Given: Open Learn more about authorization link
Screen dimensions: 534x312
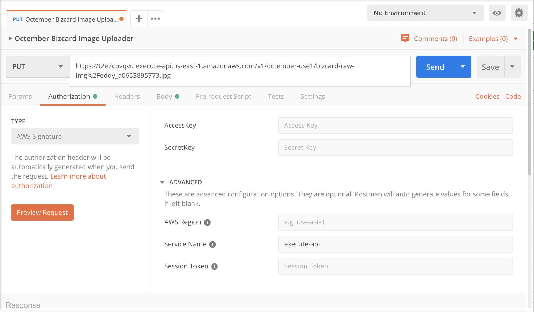Looking at the screenshot, I should (x=78, y=176).
